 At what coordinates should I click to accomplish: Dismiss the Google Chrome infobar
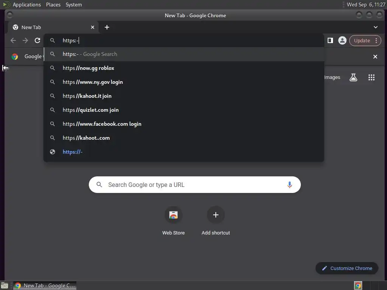(x=375, y=57)
